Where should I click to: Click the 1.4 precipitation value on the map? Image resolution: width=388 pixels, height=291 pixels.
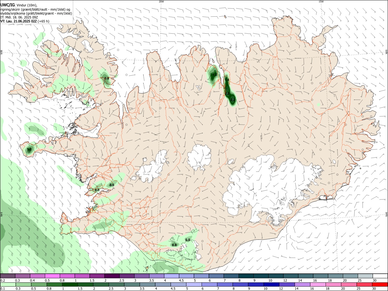(227, 80)
